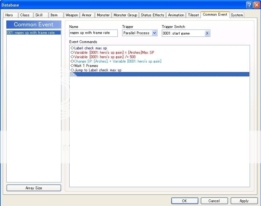The width and height of the screenshot is (261, 206).
Task: Confirm changes with the OK button
Action: [x=184, y=201]
